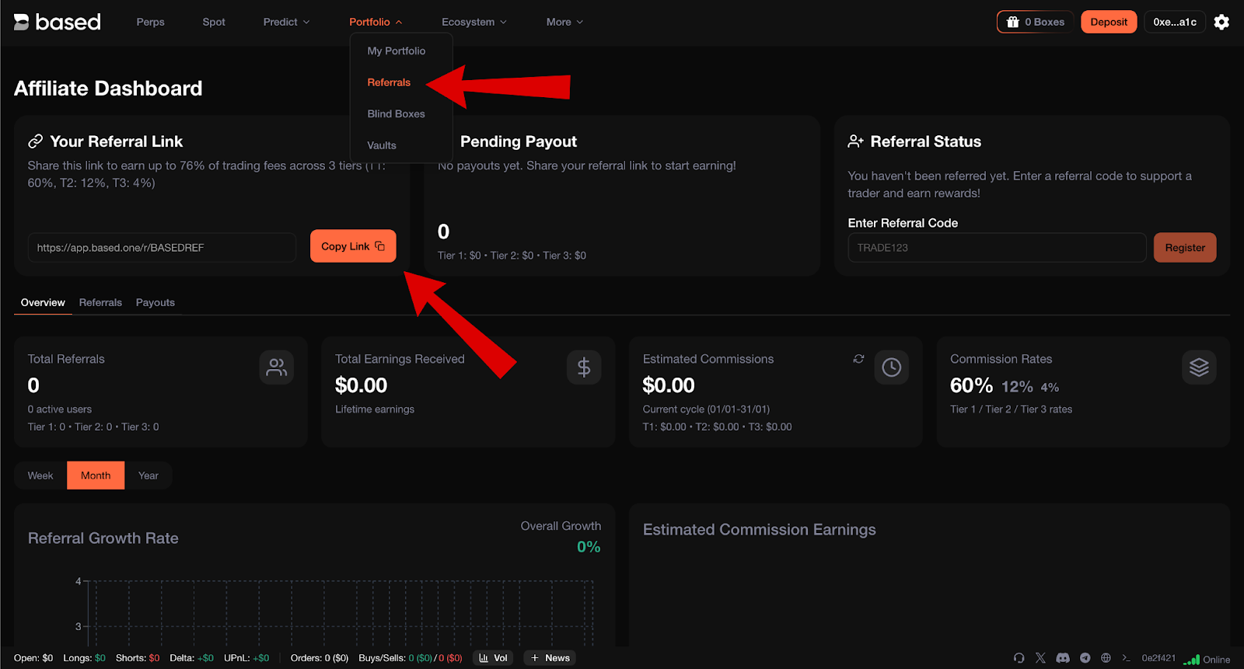Select the Week time range
Image resolution: width=1244 pixels, height=669 pixels.
point(40,476)
